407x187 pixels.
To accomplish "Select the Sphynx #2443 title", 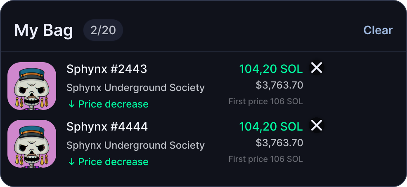I will tap(106, 69).
